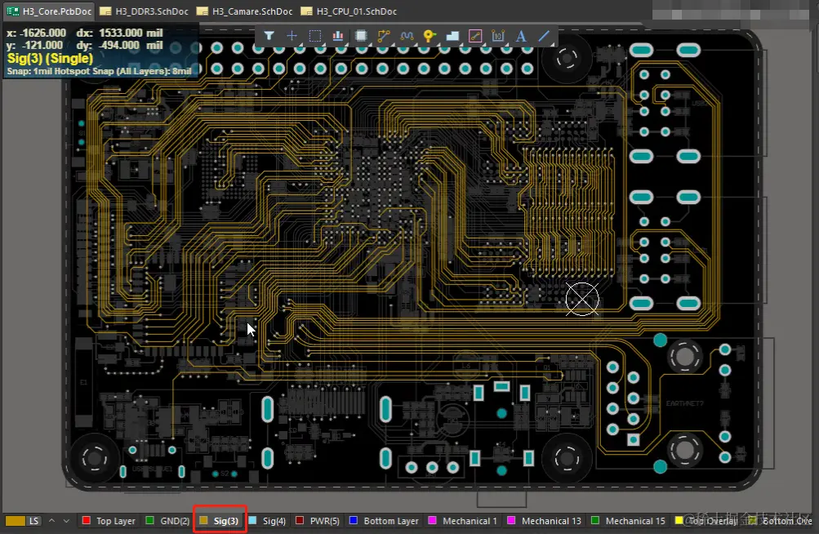Select the place line tool

point(544,36)
